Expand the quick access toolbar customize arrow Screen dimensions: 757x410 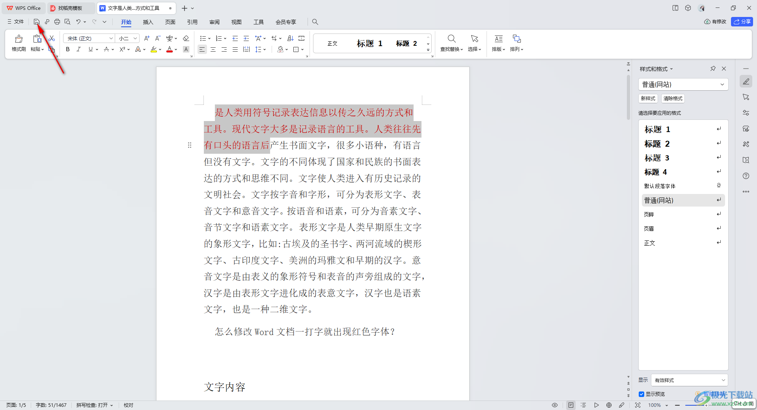[104, 22]
